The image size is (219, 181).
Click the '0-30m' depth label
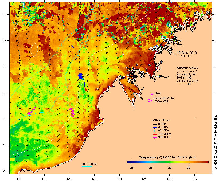[x=162, y=124]
